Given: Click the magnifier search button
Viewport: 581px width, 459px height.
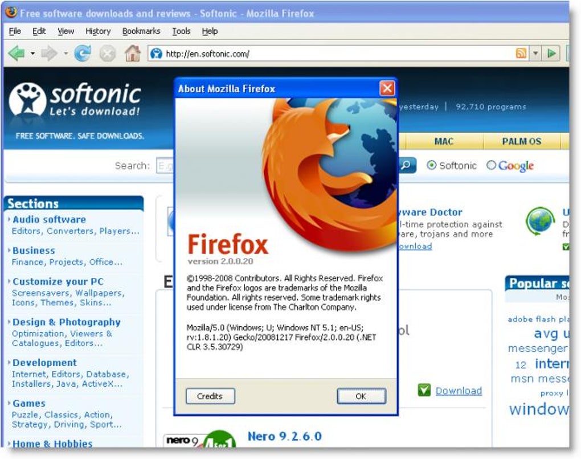Looking at the screenshot, I should (407, 165).
